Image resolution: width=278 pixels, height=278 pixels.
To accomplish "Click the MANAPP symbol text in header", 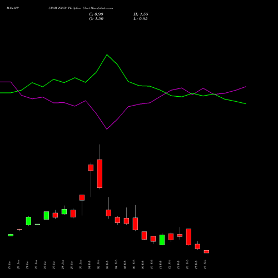I will (x=13, y=8).
